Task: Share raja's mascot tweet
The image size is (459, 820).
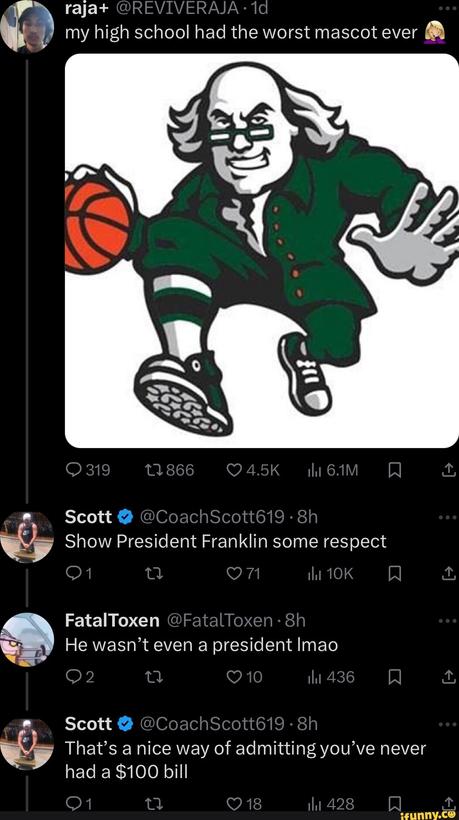Action: tap(449, 470)
